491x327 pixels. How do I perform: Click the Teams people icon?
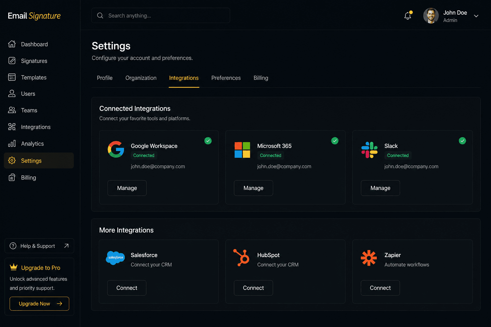(12, 110)
